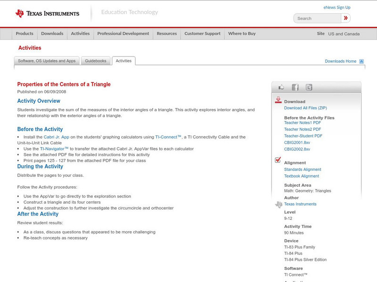Click the Alignment checkmark icon
The image size is (377, 282).
click(x=278, y=160)
